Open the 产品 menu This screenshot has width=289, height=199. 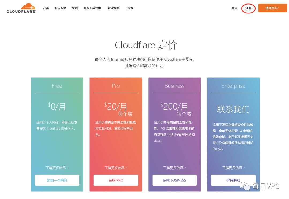(46, 8)
